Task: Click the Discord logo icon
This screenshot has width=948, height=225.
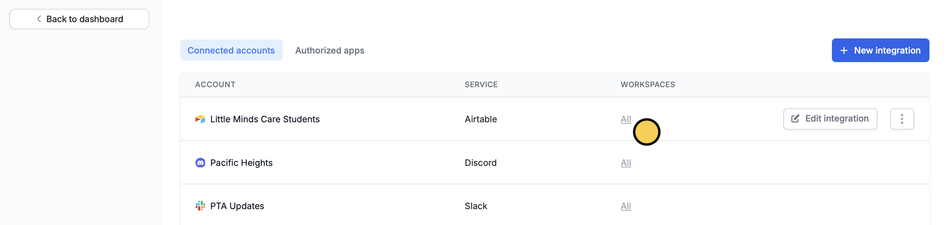Action: pos(200,163)
